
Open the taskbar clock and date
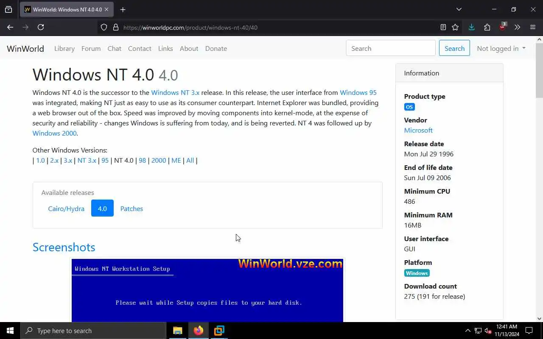507,331
